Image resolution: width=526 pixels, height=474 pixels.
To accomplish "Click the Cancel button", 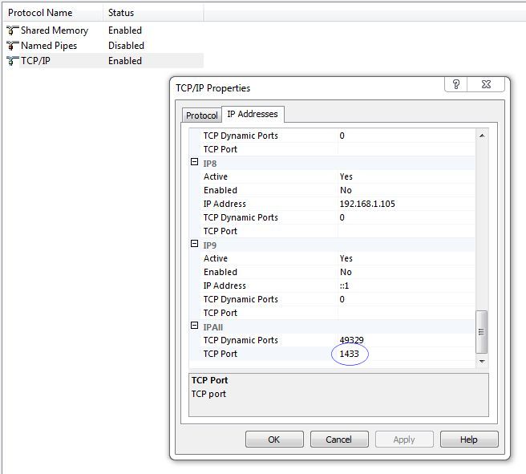I will 339,440.
